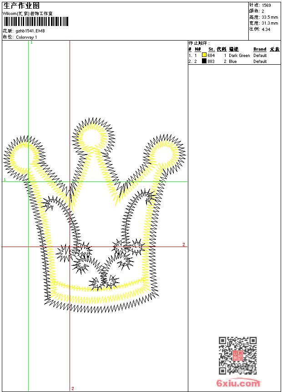The image size is (282, 392).
Task: Click the Brand column header
Action: pos(260,49)
